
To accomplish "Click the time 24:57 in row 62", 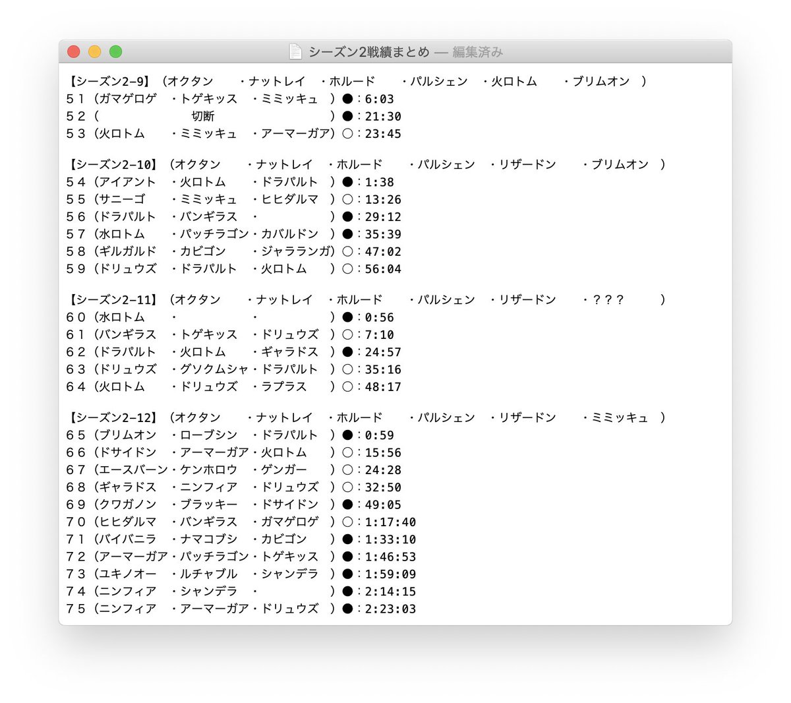I will [x=383, y=351].
